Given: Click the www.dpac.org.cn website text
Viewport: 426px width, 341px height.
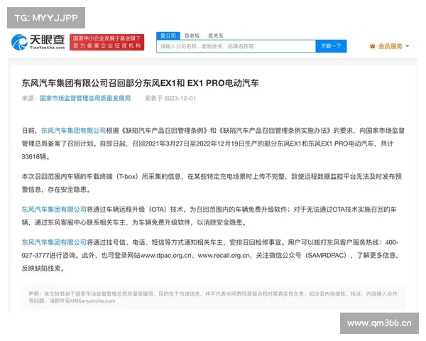Looking at the screenshot, I should coord(166,256).
